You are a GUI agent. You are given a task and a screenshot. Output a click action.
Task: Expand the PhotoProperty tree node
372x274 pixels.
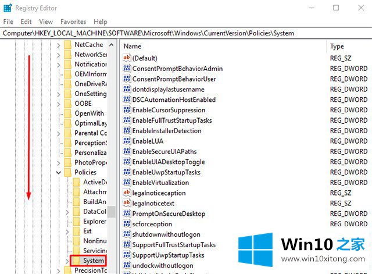[x=59, y=163]
